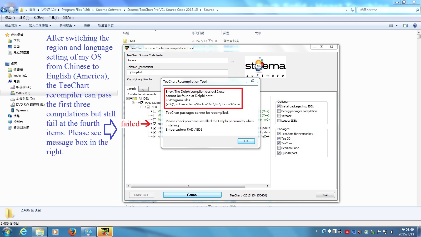Open the 工具(T) menu
Screen dimensions: 421x237
tap(53, 18)
